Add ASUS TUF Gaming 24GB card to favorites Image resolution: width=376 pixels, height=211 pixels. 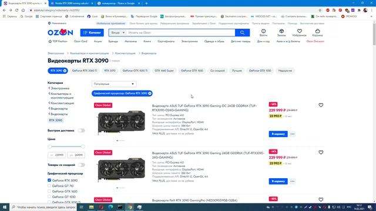(x=321, y=152)
